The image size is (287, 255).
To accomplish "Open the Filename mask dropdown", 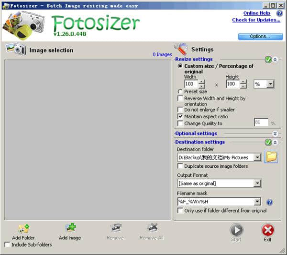I will coord(257,202).
